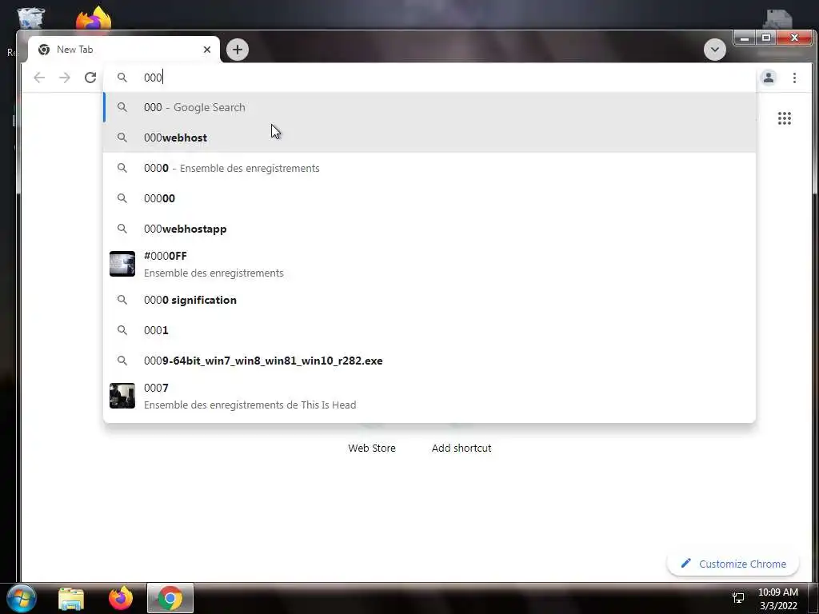Image resolution: width=819 pixels, height=614 pixels.
Task: Click the address bar containing 000
Action: pyautogui.click(x=429, y=78)
